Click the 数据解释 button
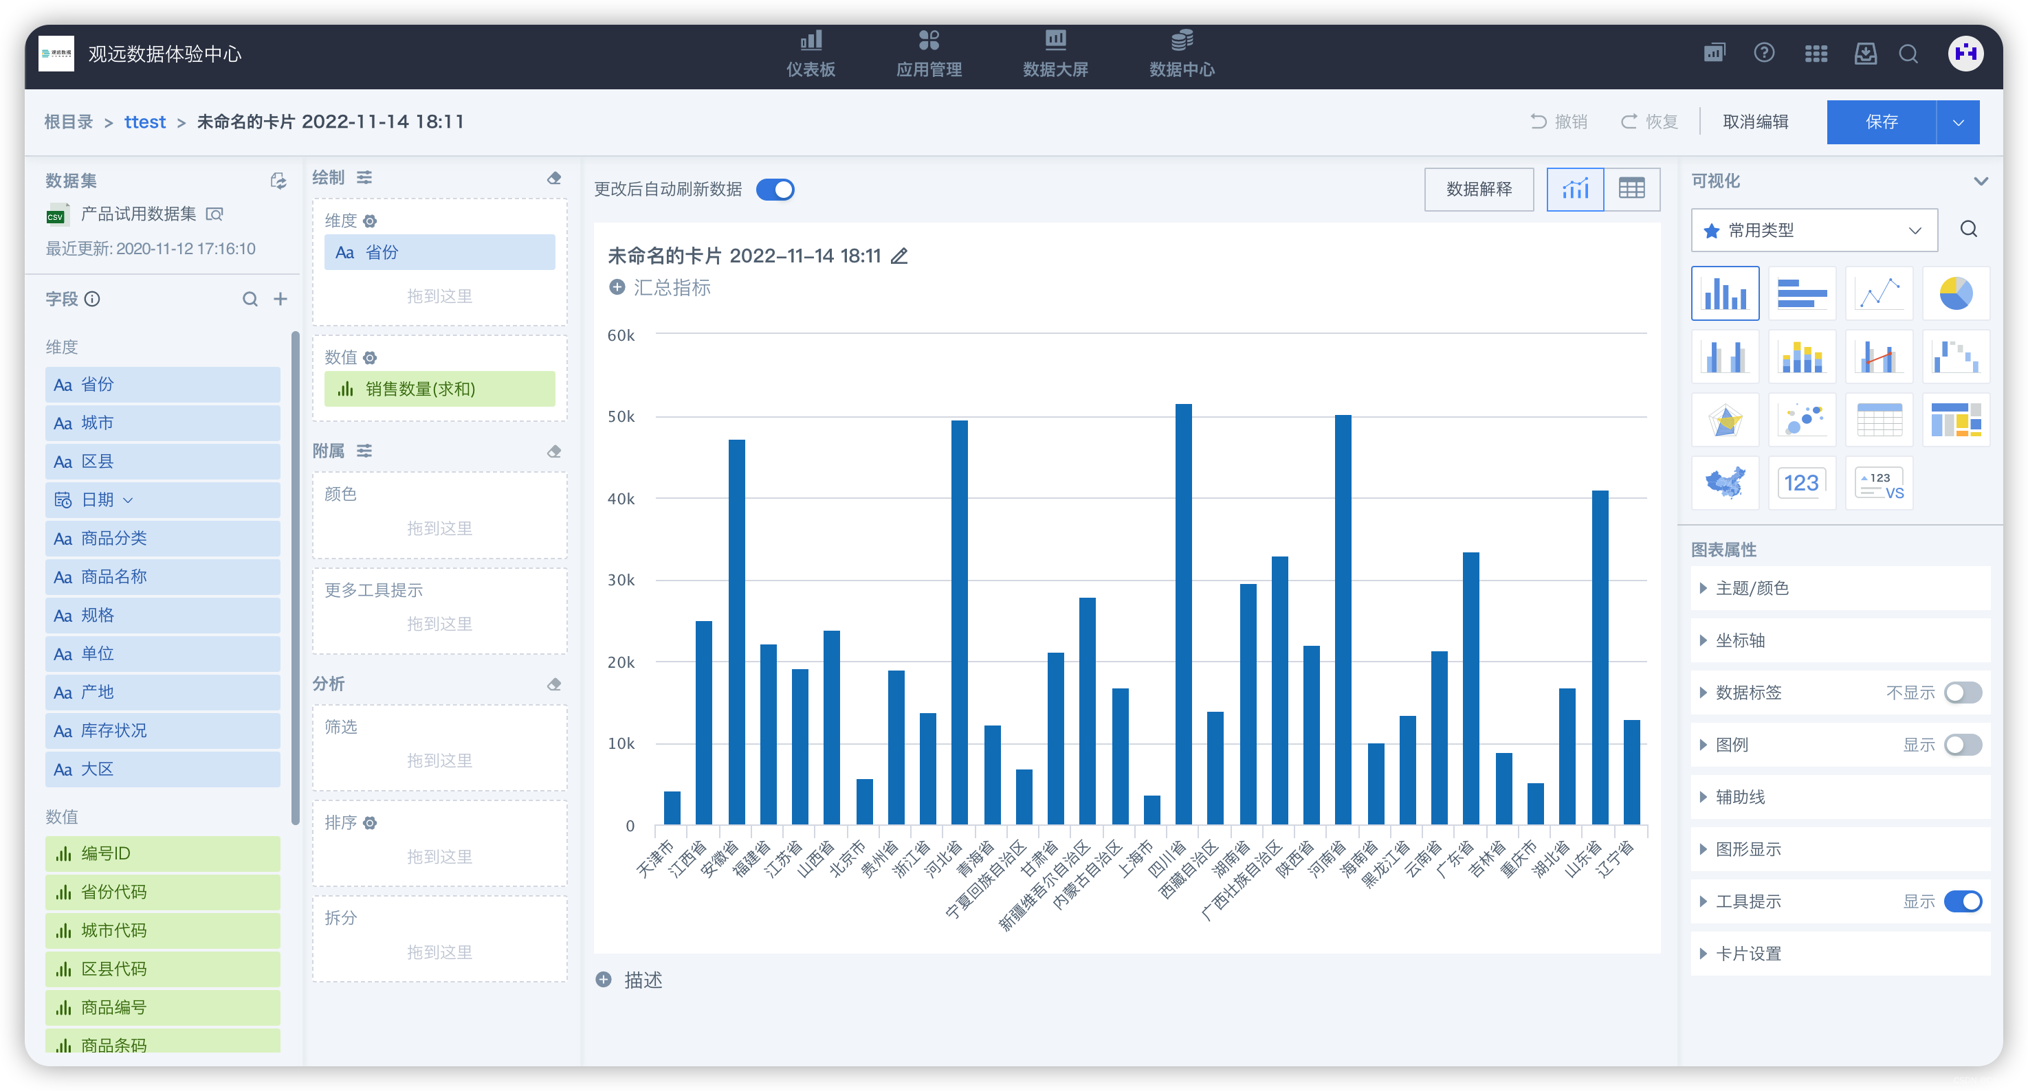This screenshot has width=2028, height=1091. pos(1479,189)
